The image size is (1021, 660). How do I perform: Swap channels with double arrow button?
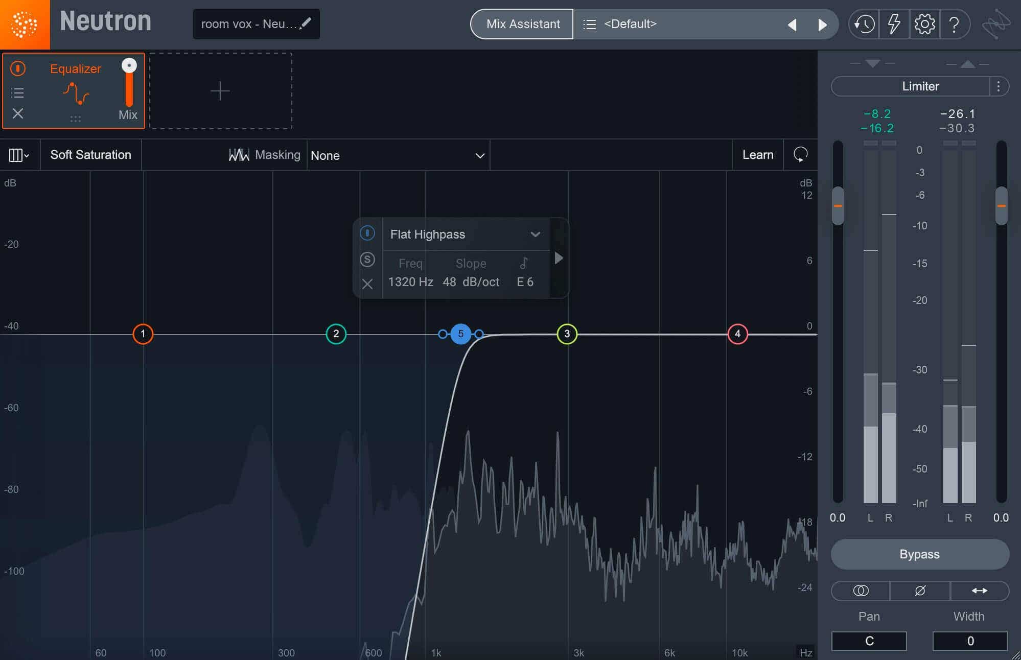pyautogui.click(x=980, y=591)
